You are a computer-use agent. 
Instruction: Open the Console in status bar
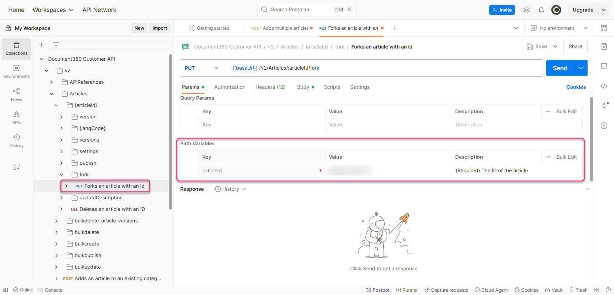click(x=51, y=290)
